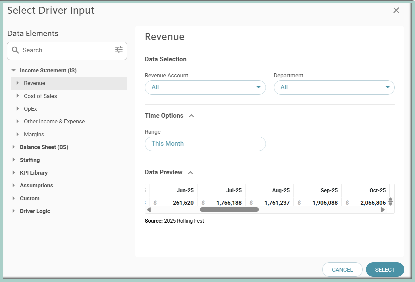This screenshot has height=282, width=415.
Task: Expand the Cost of Sales arrow
Action: tap(18, 96)
